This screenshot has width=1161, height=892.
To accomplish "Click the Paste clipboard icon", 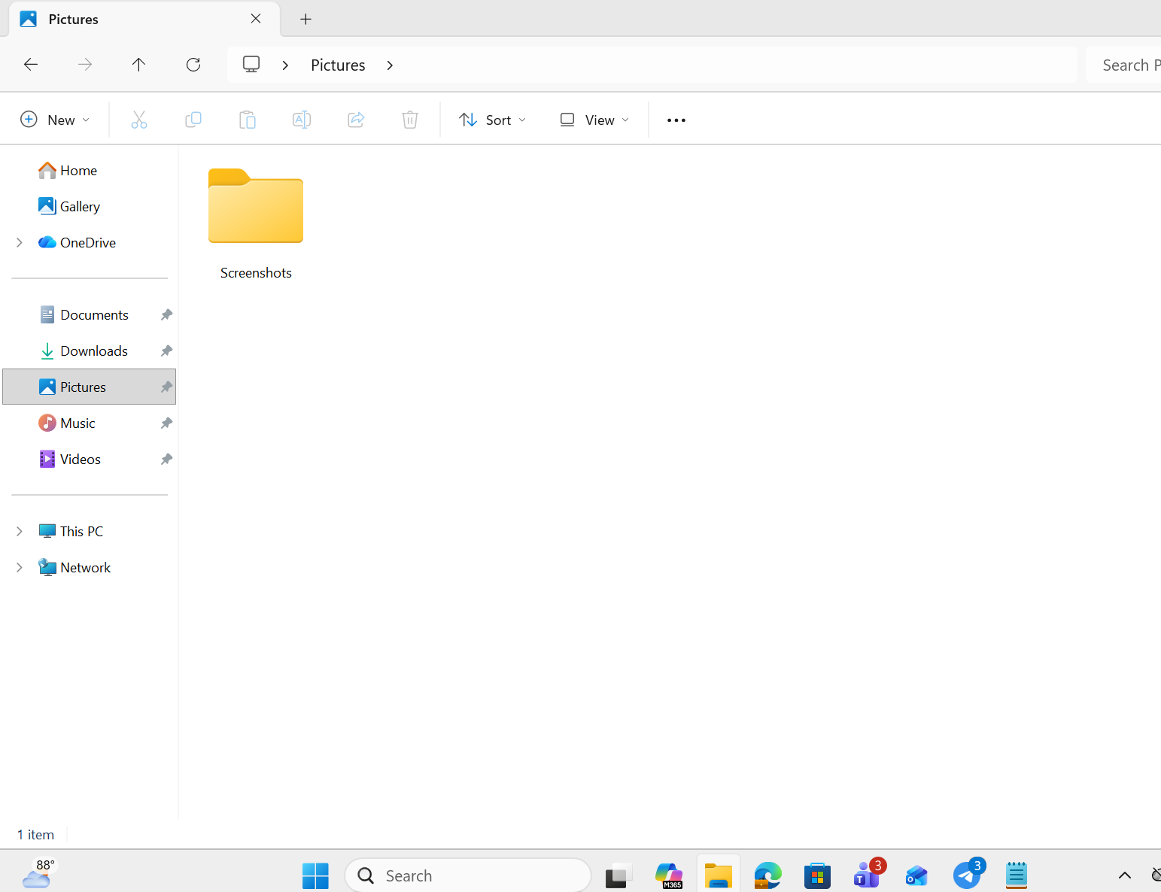I will 248,120.
